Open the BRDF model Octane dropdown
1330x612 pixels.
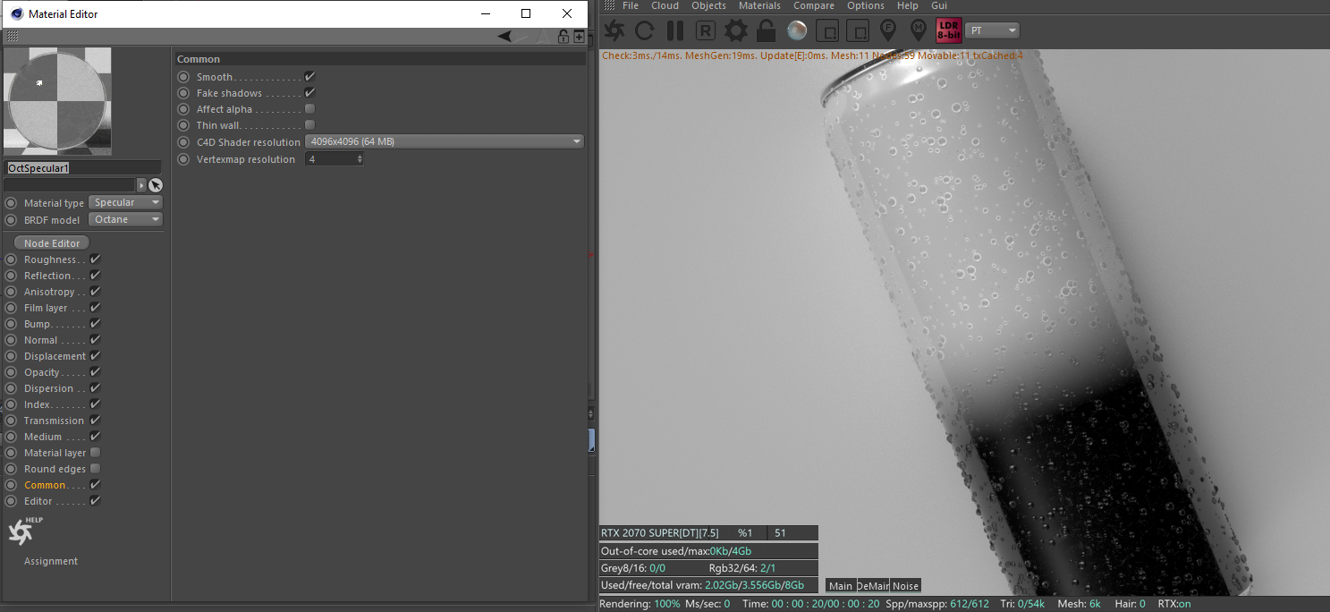[x=125, y=220]
